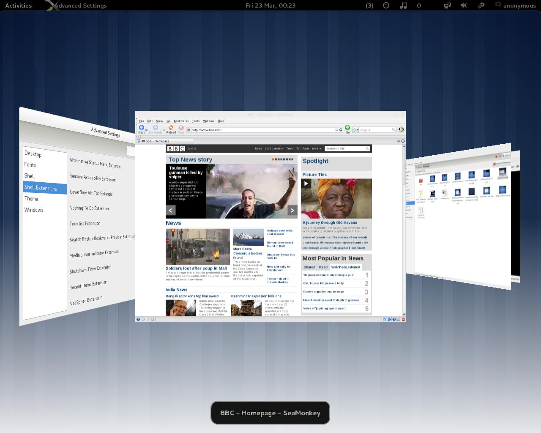Open the View menu in SeaMonkey
541x433 pixels.
(x=159, y=121)
